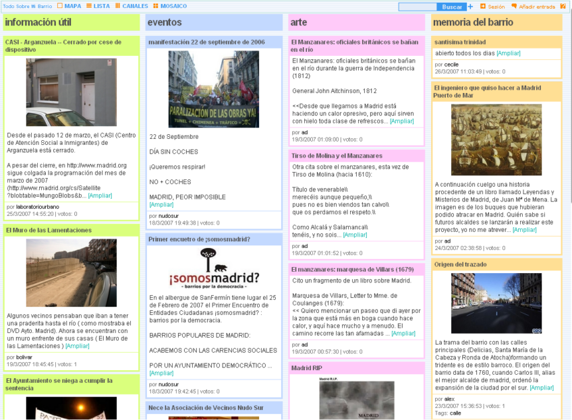Image resolution: width=572 pixels, height=420 pixels.
Task: Click the MOSAICO view grid icon
Action: click(156, 6)
